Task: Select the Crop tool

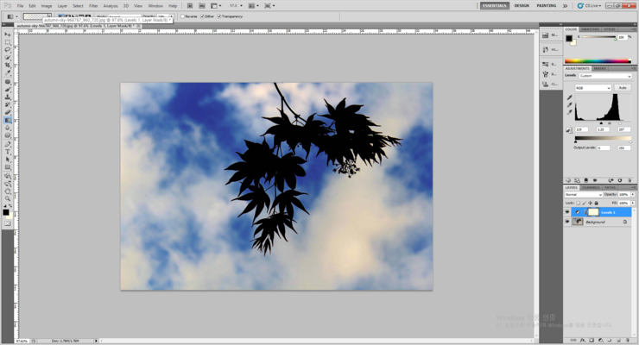Action: (x=8, y=66)
